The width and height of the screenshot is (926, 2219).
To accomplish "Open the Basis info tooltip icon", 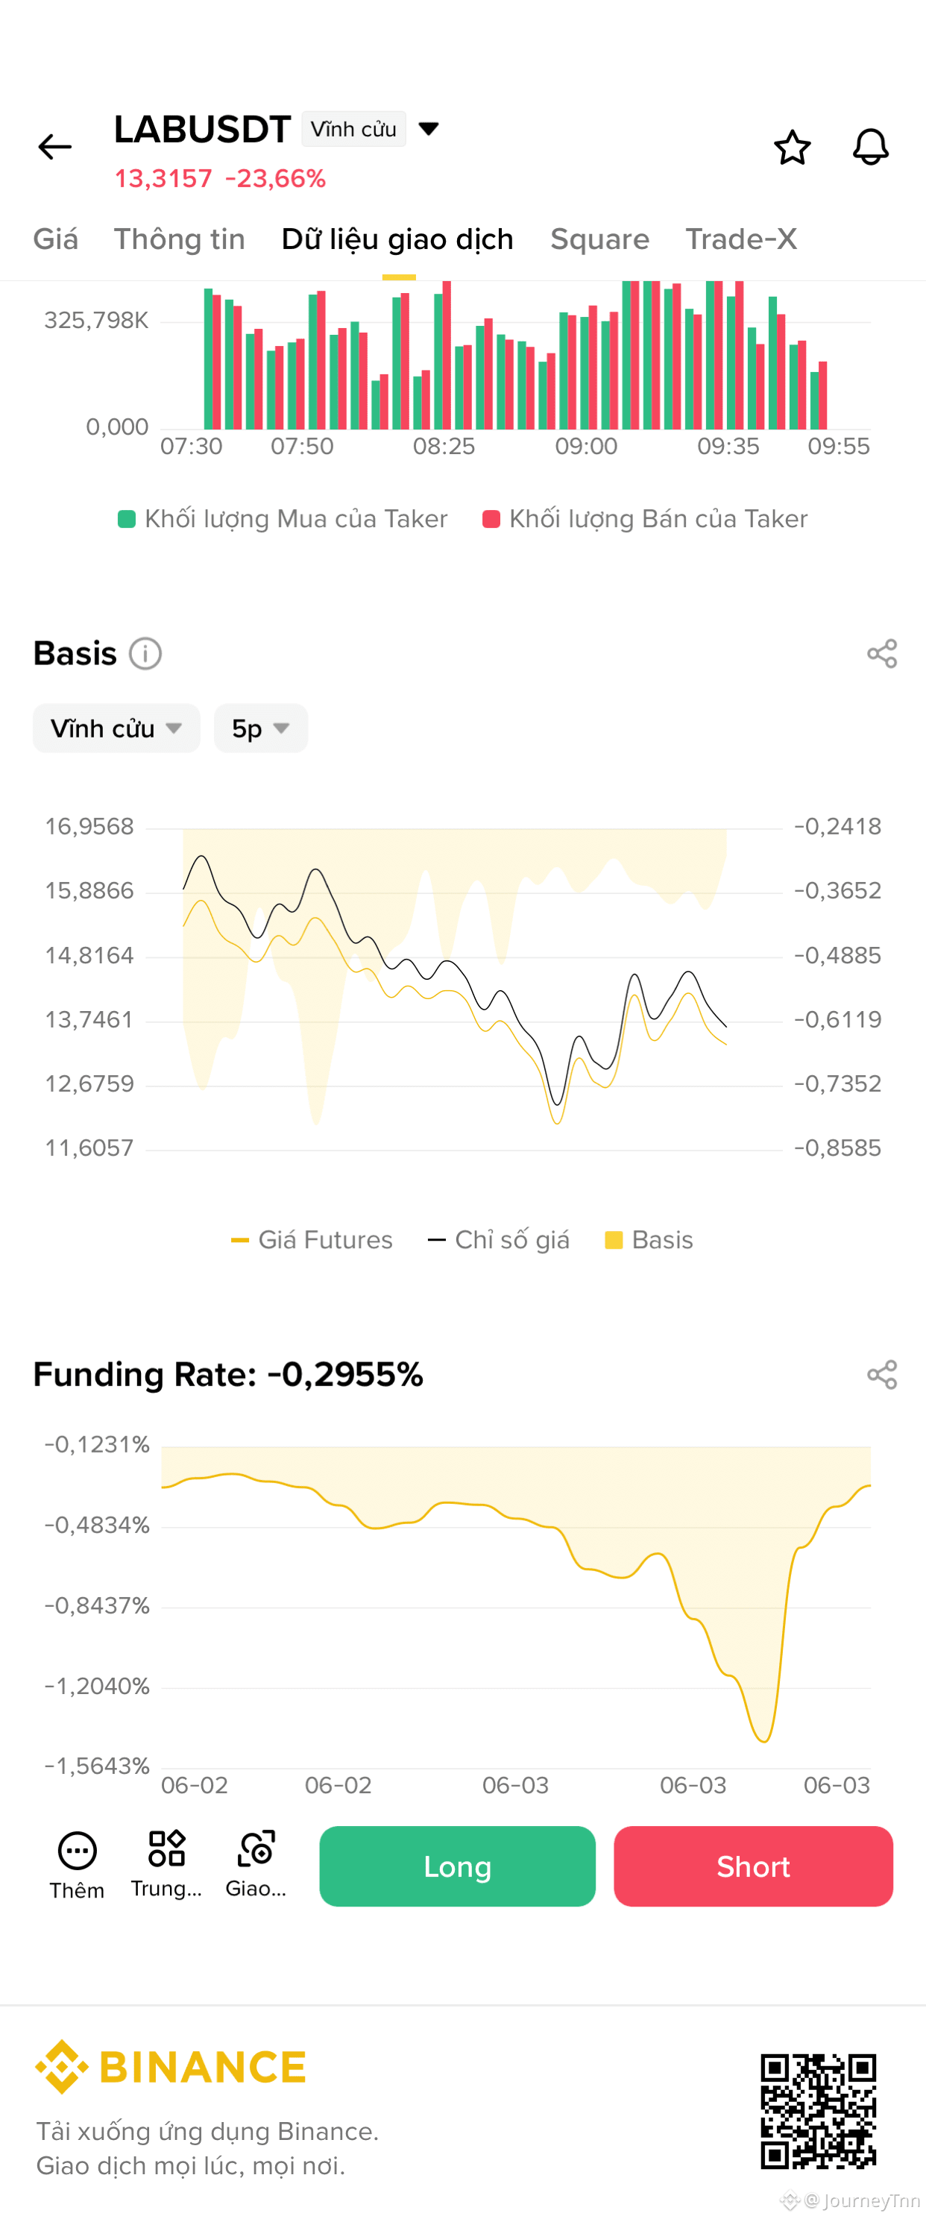I will (x=145, y=654).
